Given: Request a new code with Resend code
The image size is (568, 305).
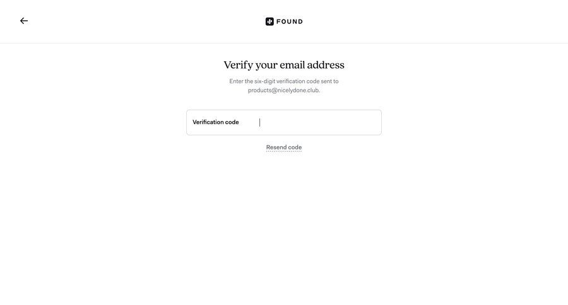Looking at the screenshot, I should (283, 147).
